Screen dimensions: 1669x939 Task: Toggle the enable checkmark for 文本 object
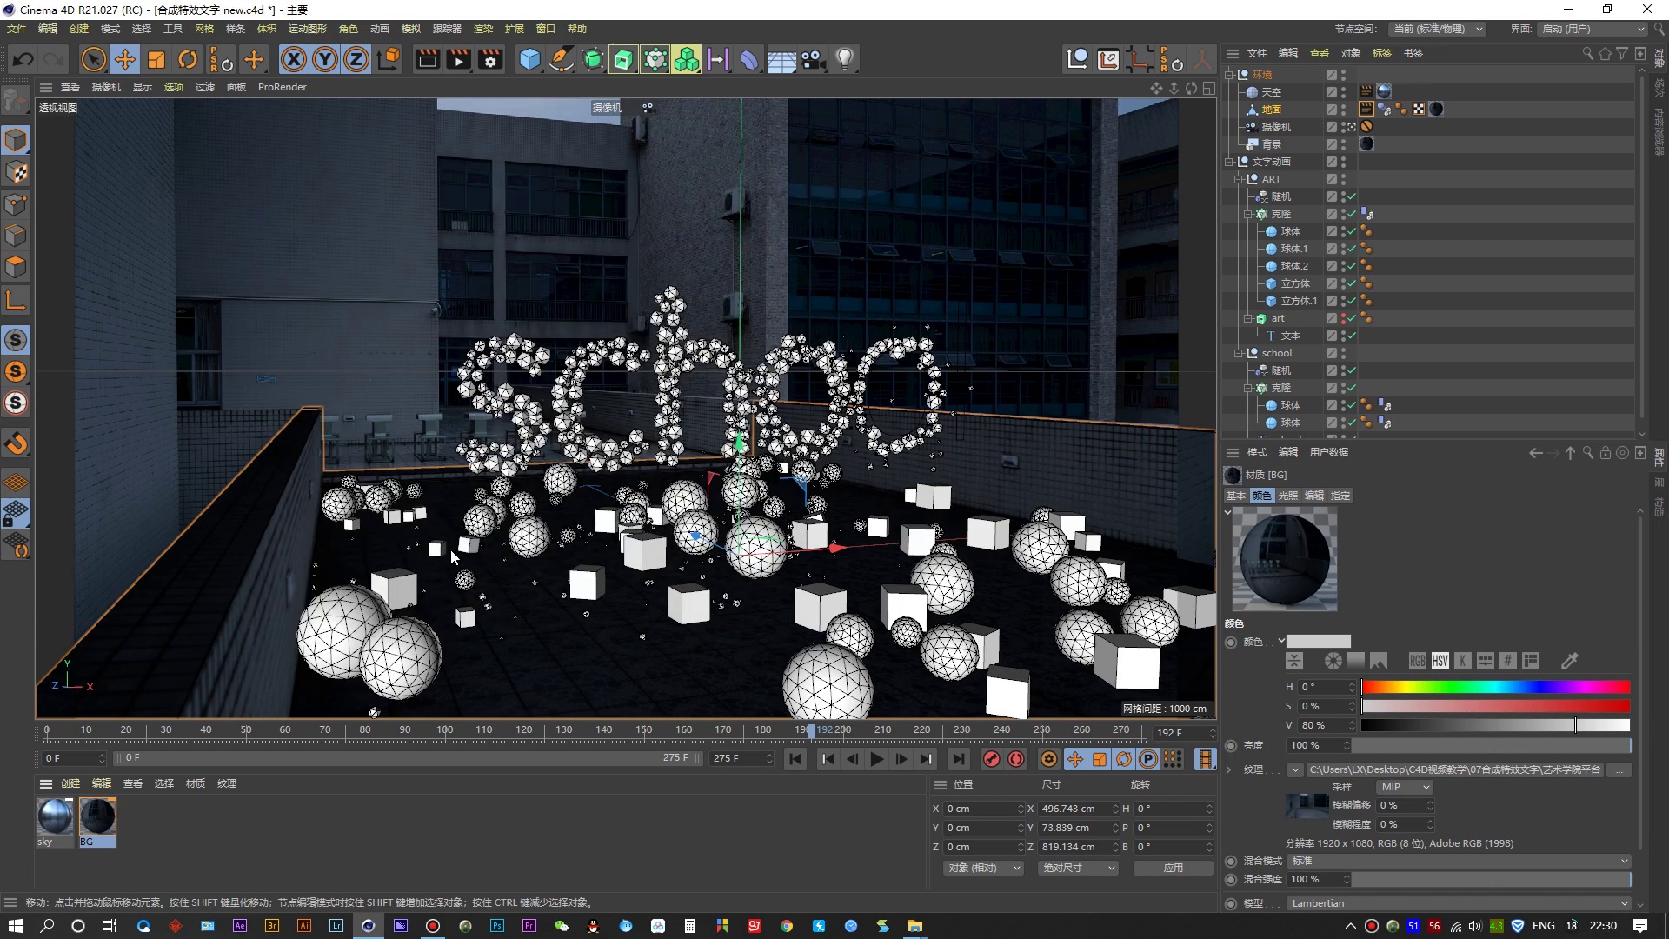pos(1352,336)
